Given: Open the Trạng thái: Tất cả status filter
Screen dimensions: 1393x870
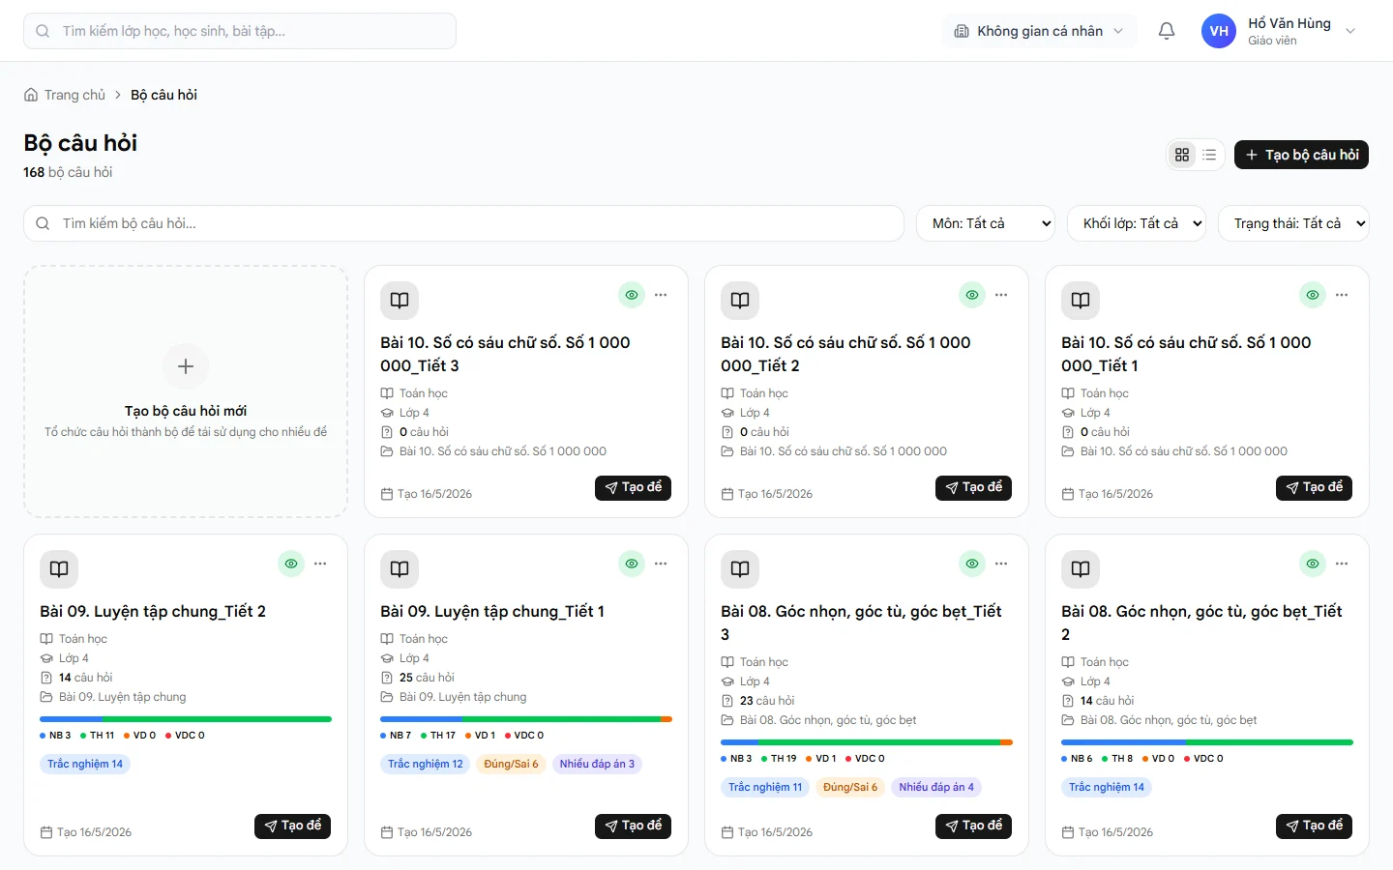Looking at the screenshot, I should point(1293,223).
